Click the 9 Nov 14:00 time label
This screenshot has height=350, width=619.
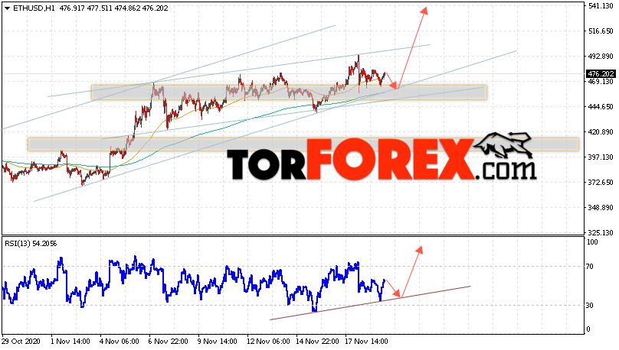click(x=217, y=341)
